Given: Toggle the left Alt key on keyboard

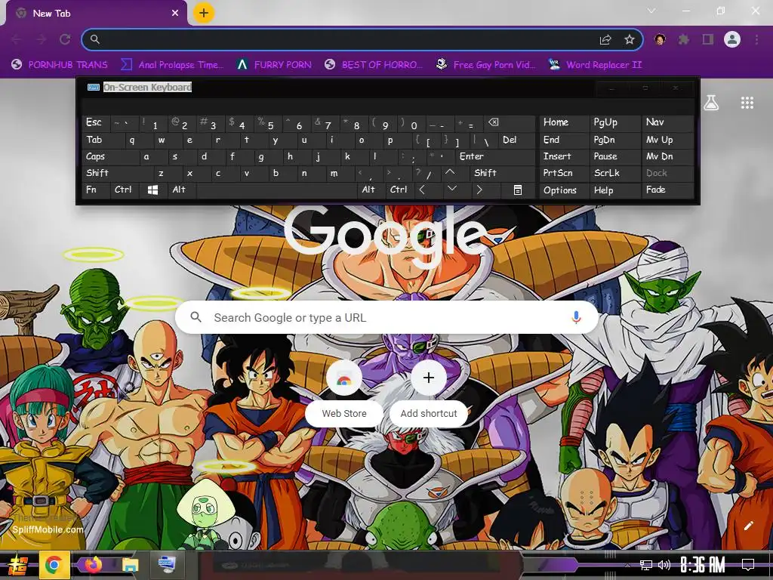Looking at the screenshot, I should 181,190.
